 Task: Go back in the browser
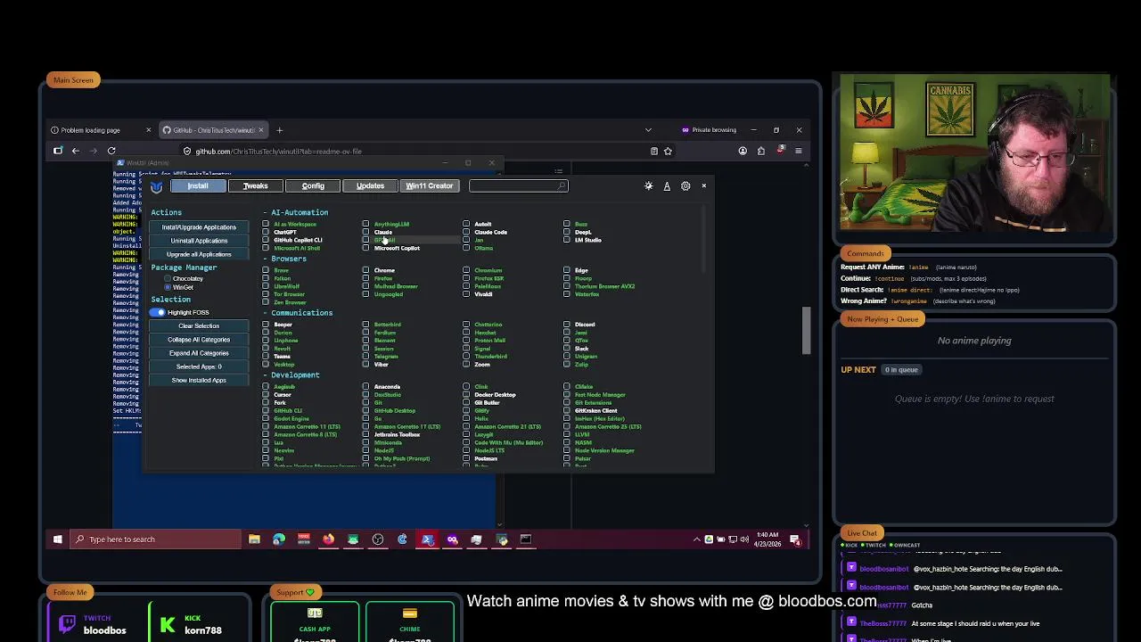(76, 151)
